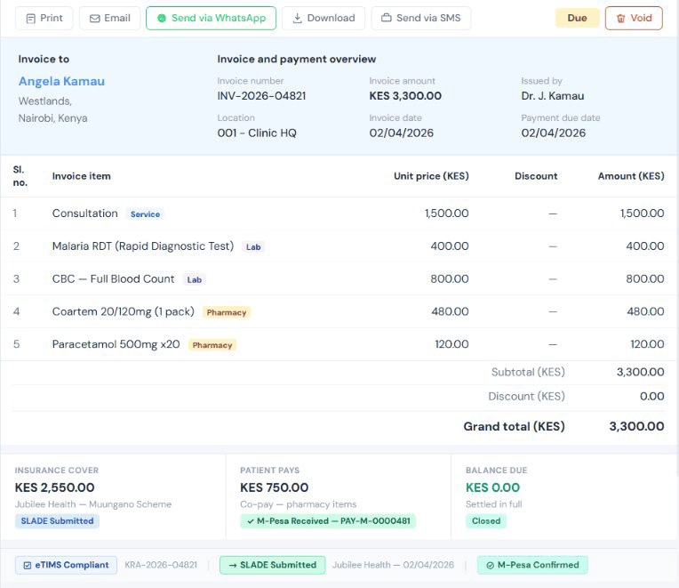This screenshot has height=588, width=679.
Task: Click the SMS icon in Send via SMS
Action: coord(386,18)
